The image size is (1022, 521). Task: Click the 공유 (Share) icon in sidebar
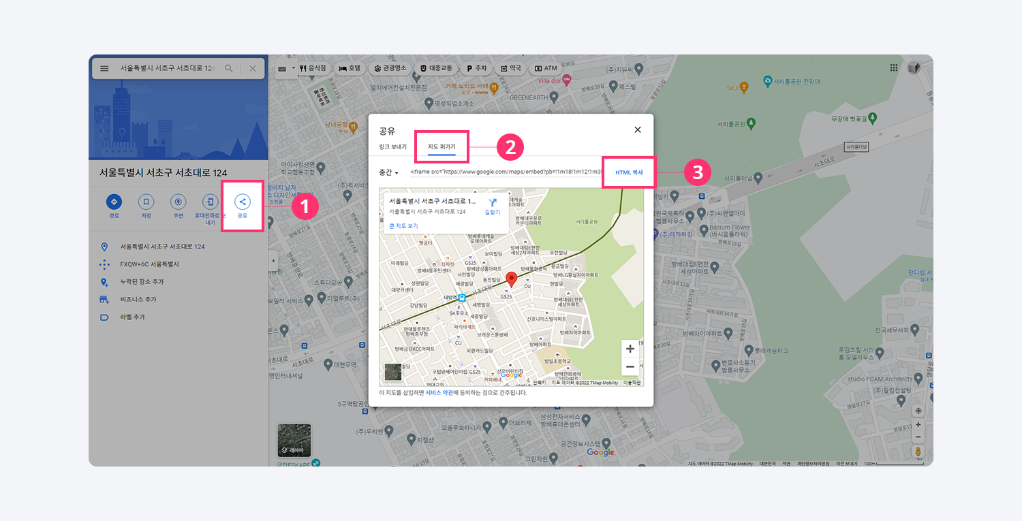click(243, 202)
